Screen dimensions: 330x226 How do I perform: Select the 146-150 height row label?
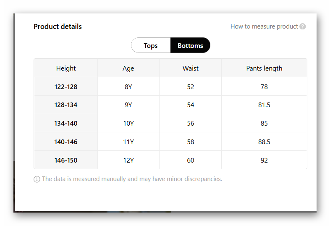(66, 160)
